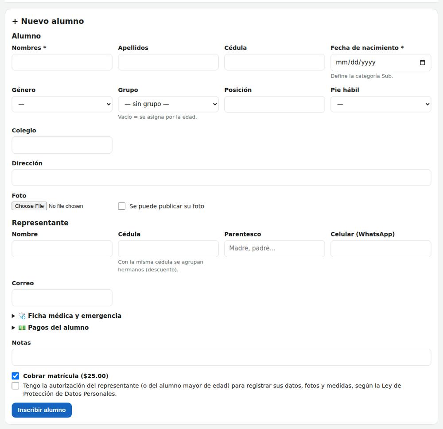The image size is (443, 429).
Task: Open the Pie hábil dropdown
Action: click(381, 104)
